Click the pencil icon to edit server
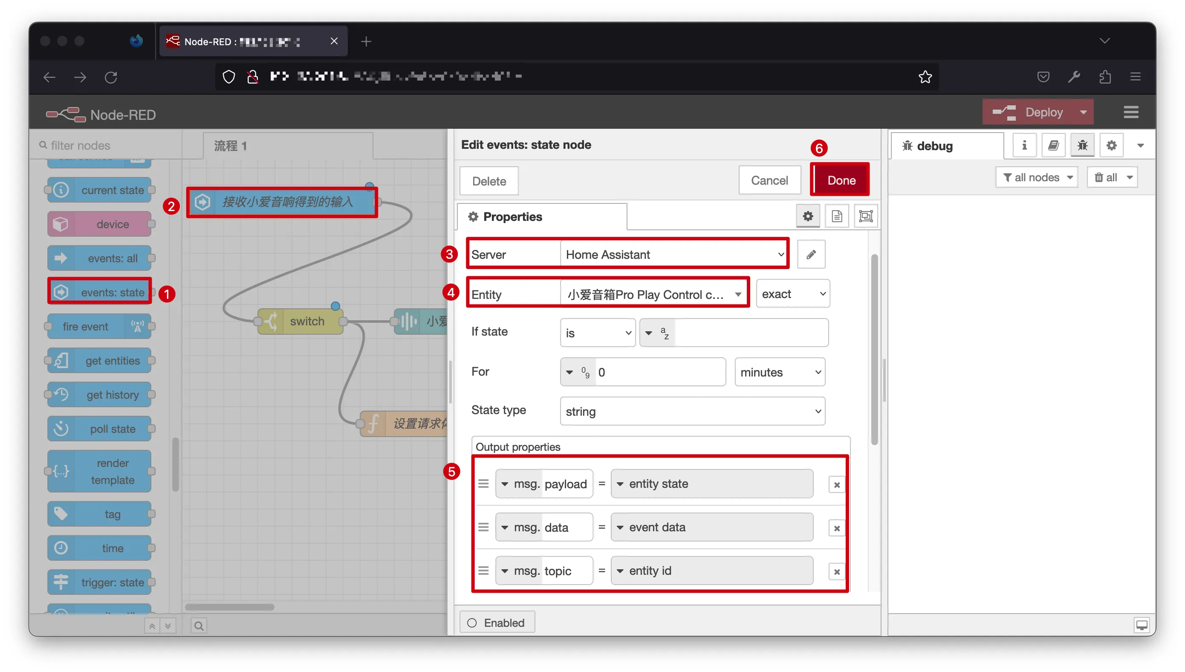1185x672 pixels. pos(810,254)
